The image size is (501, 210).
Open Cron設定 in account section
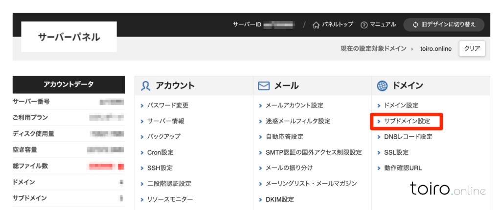(160, 152)
